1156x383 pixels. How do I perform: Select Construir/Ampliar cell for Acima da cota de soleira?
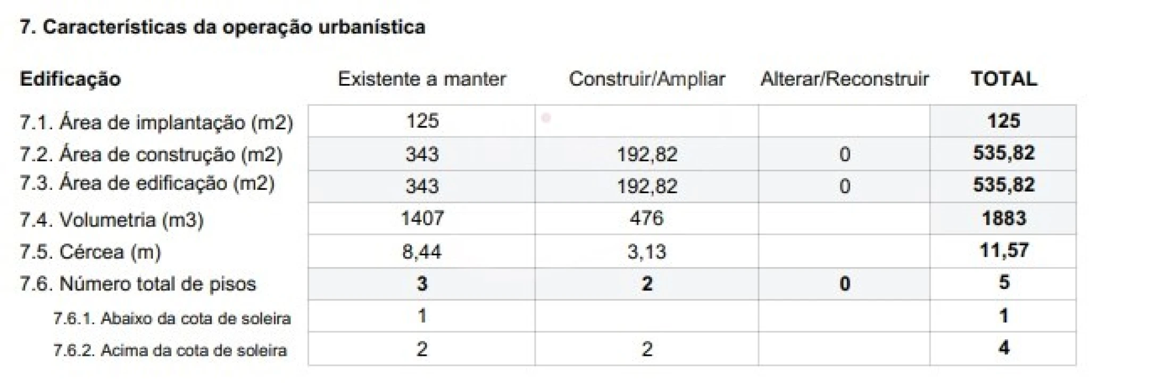(646, 349)
